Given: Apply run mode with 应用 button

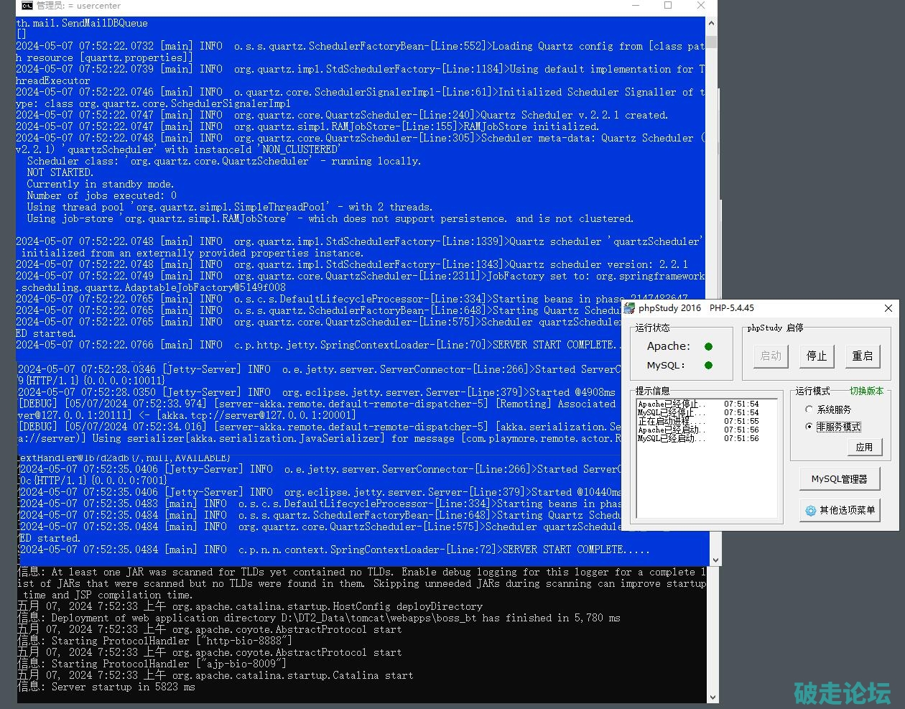Looking at the screenshot, I should [x=863, y=447].
